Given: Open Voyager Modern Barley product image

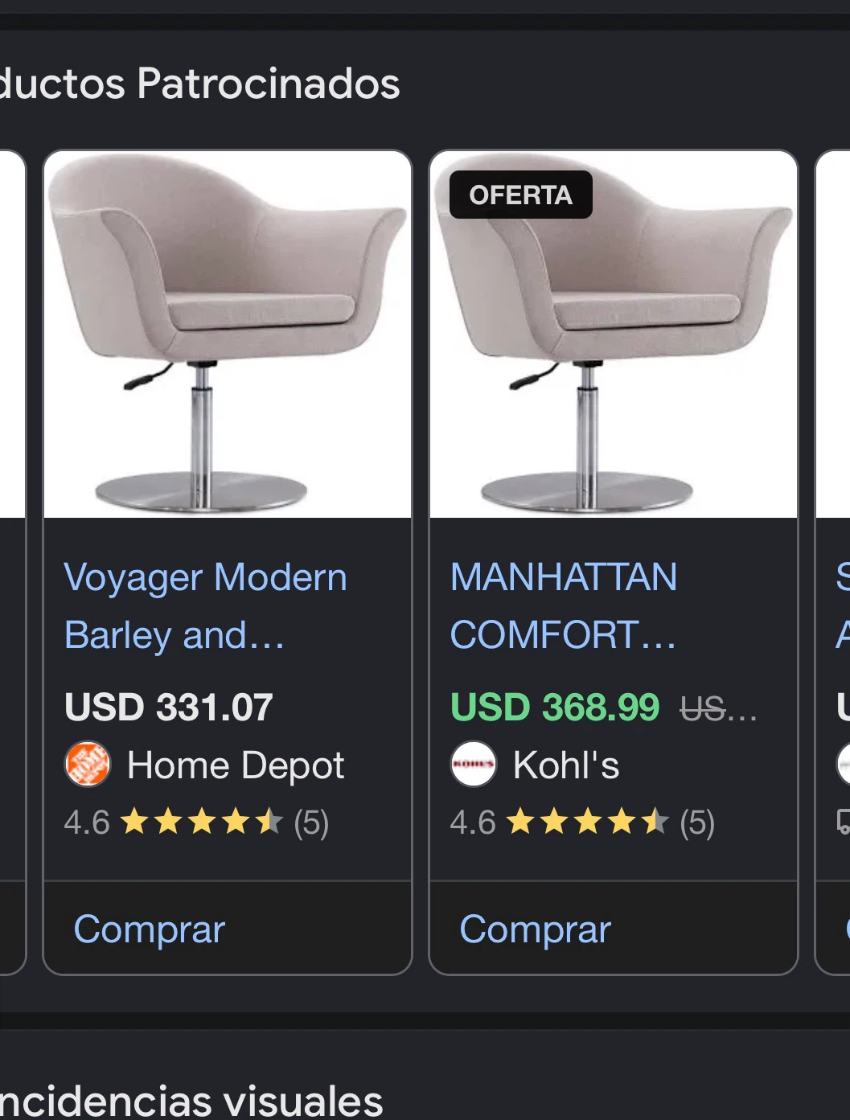Looking at the screenshot, I should [x=228, y=334].
